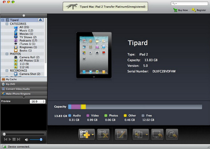The width and height of the screenshot is (210, 149).
Task: Open the Convert Video/Audio tab
Action: (x=24, y=89)
